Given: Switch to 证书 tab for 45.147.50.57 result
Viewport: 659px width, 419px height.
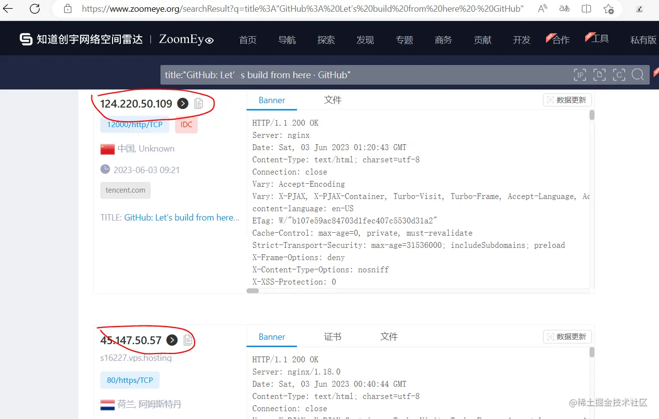Looking at the screenshot, I should 333,337.
